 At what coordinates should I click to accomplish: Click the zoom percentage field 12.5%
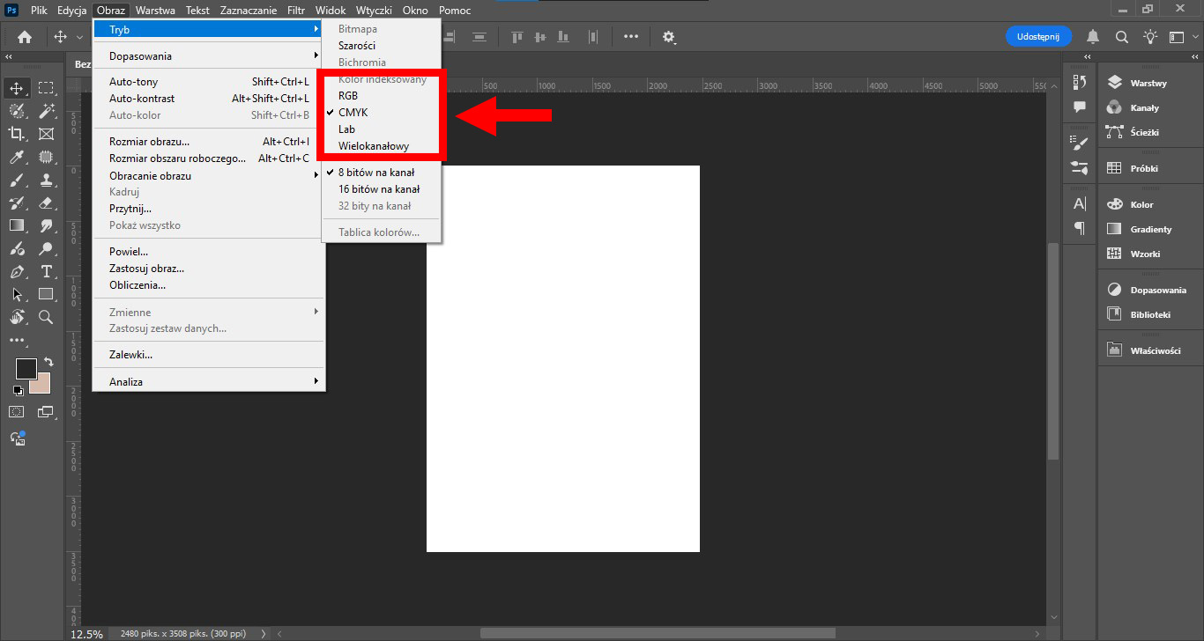(x=86, y=633)
